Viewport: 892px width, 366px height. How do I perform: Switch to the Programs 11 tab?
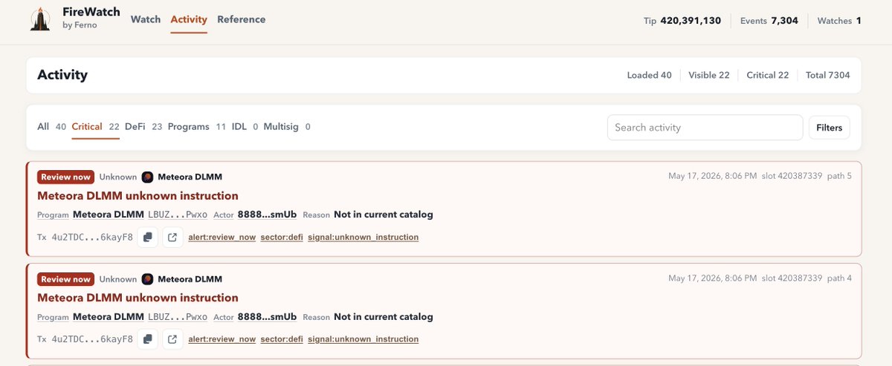pyautogui.click(x=197, y=127)
